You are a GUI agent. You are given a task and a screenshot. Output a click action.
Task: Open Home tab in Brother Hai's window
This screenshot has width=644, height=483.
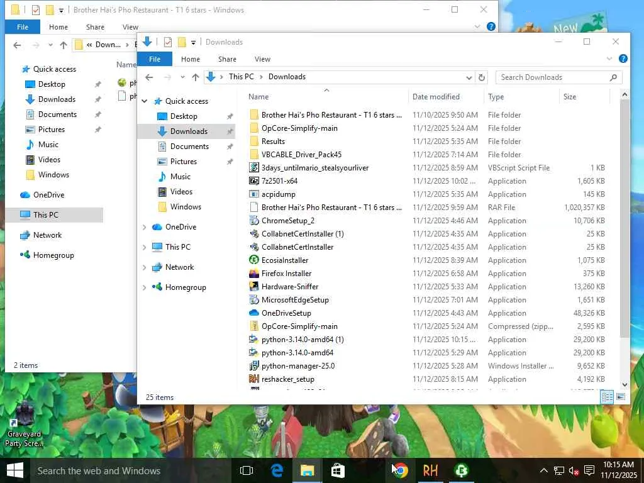[x=58, y=26]
